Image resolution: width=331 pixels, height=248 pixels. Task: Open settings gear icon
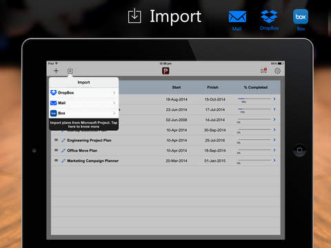point(277,71)
